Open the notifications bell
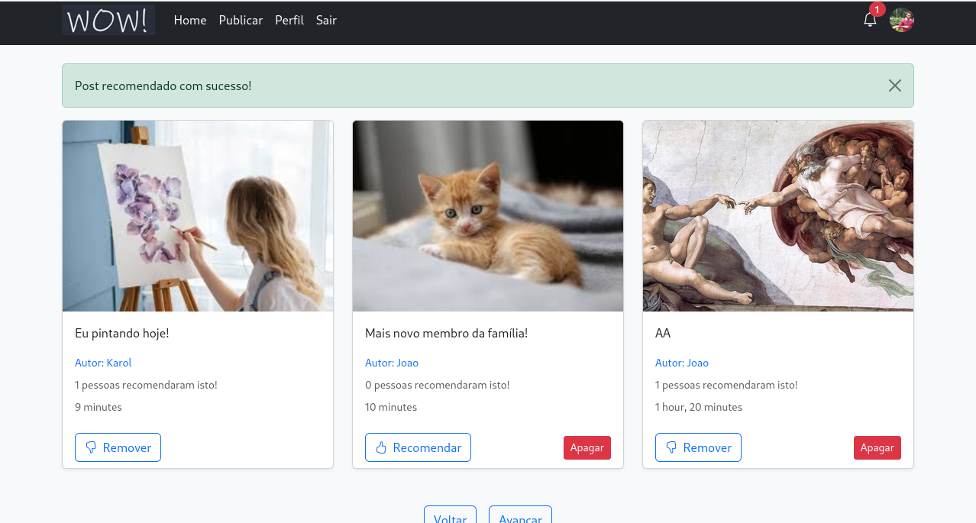The width and height of the screenshot is (976, 523). pos(870,20)
